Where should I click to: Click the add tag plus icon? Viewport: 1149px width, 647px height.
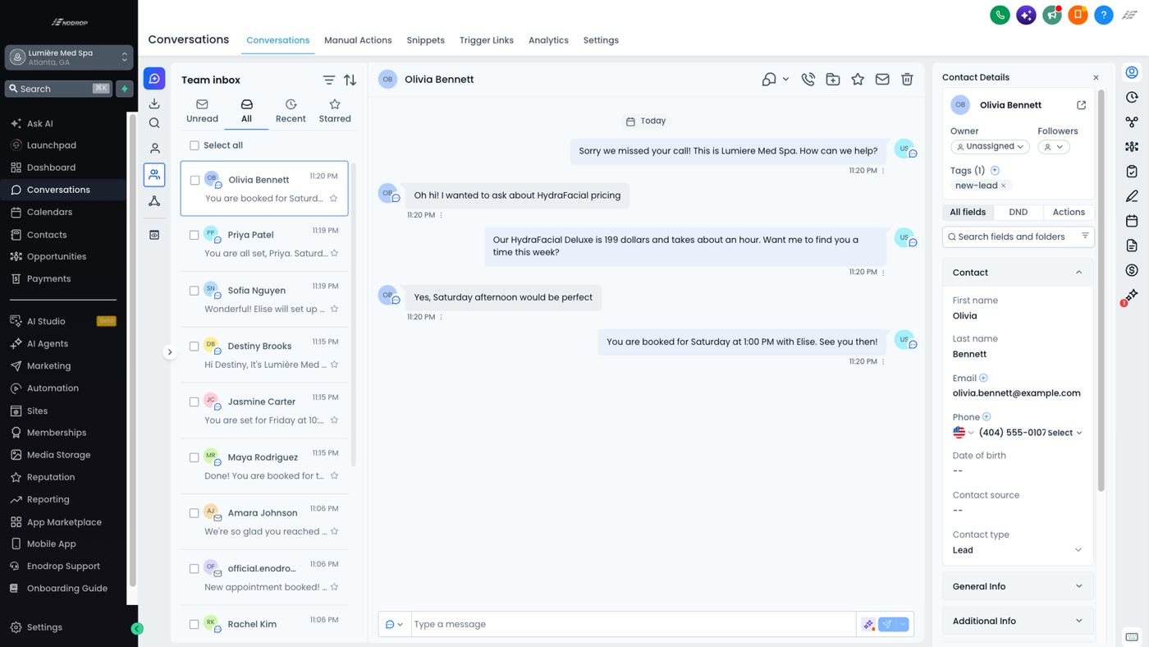[x=995, y=170]
